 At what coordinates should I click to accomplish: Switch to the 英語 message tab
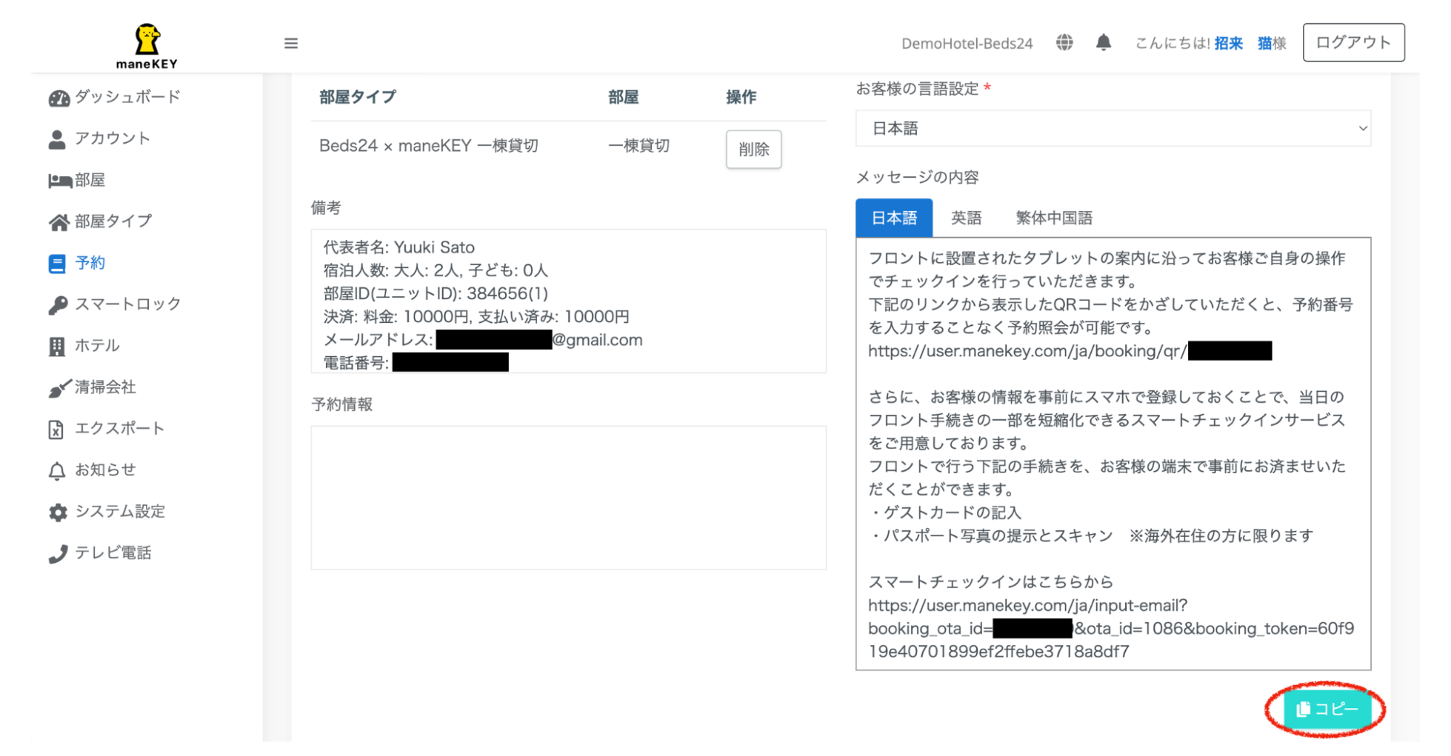tap(966, 218)
